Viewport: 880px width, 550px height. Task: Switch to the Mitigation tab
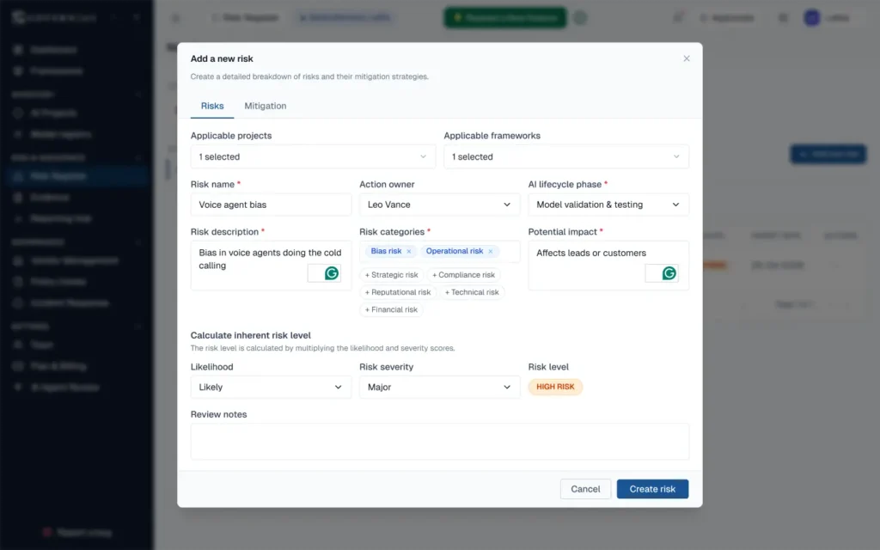point(266,106)
